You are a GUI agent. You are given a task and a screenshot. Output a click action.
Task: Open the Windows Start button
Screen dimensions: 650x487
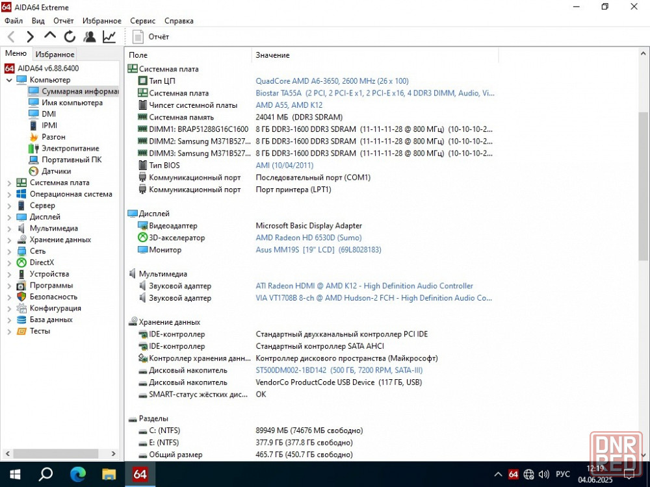tap(15, 474)
